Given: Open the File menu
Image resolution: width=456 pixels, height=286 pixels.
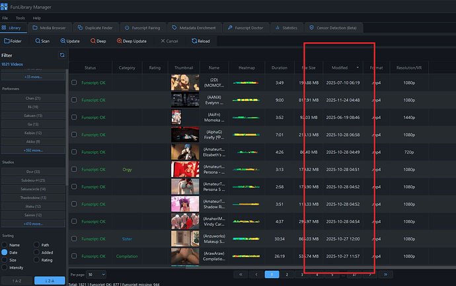Looking at the screenshot, I should click(x=5, y=18).
